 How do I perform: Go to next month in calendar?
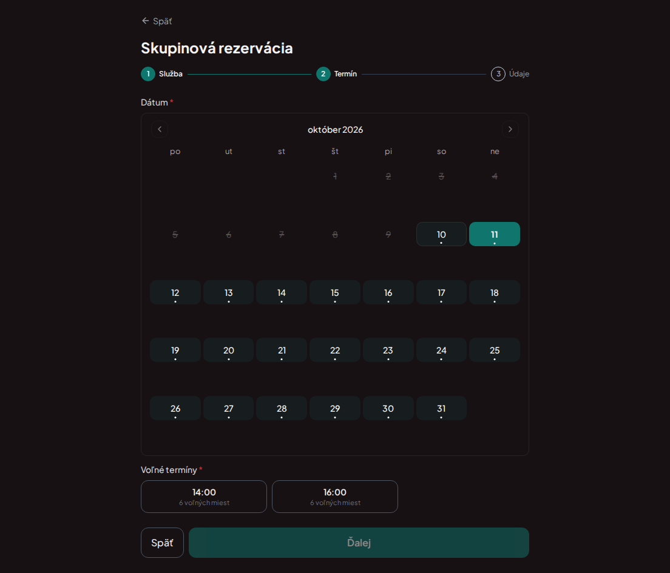pyautogui.click(x=510, y=129)
